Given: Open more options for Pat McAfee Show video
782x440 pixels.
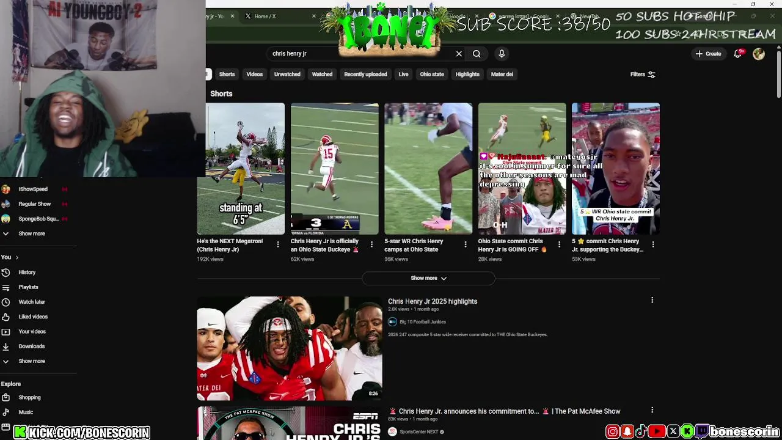Looking at the screenshot, I should (652, 410).
